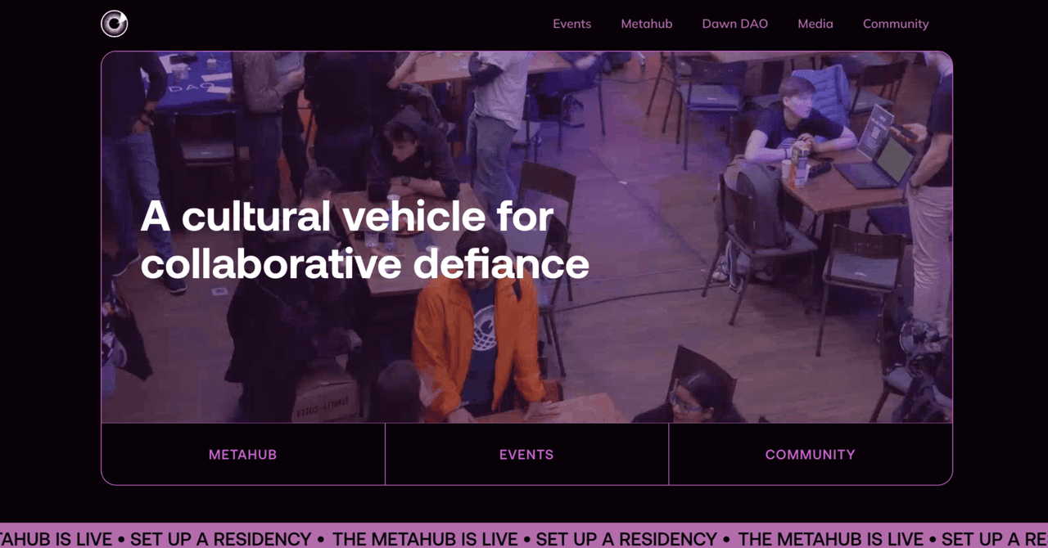Click the METAHUB button below the hero video

click(243, 455)
